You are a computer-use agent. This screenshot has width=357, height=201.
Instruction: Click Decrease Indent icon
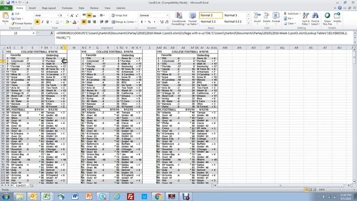click(102, 22)
